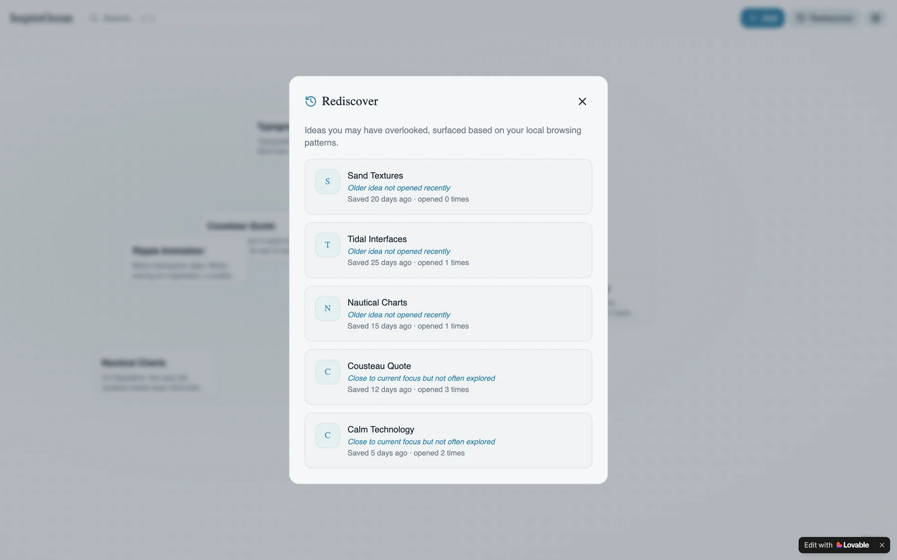Click the 'Edit with Lovable' badge
The width and height of the screenshot is (897, 560).
[x=836, y=545]
